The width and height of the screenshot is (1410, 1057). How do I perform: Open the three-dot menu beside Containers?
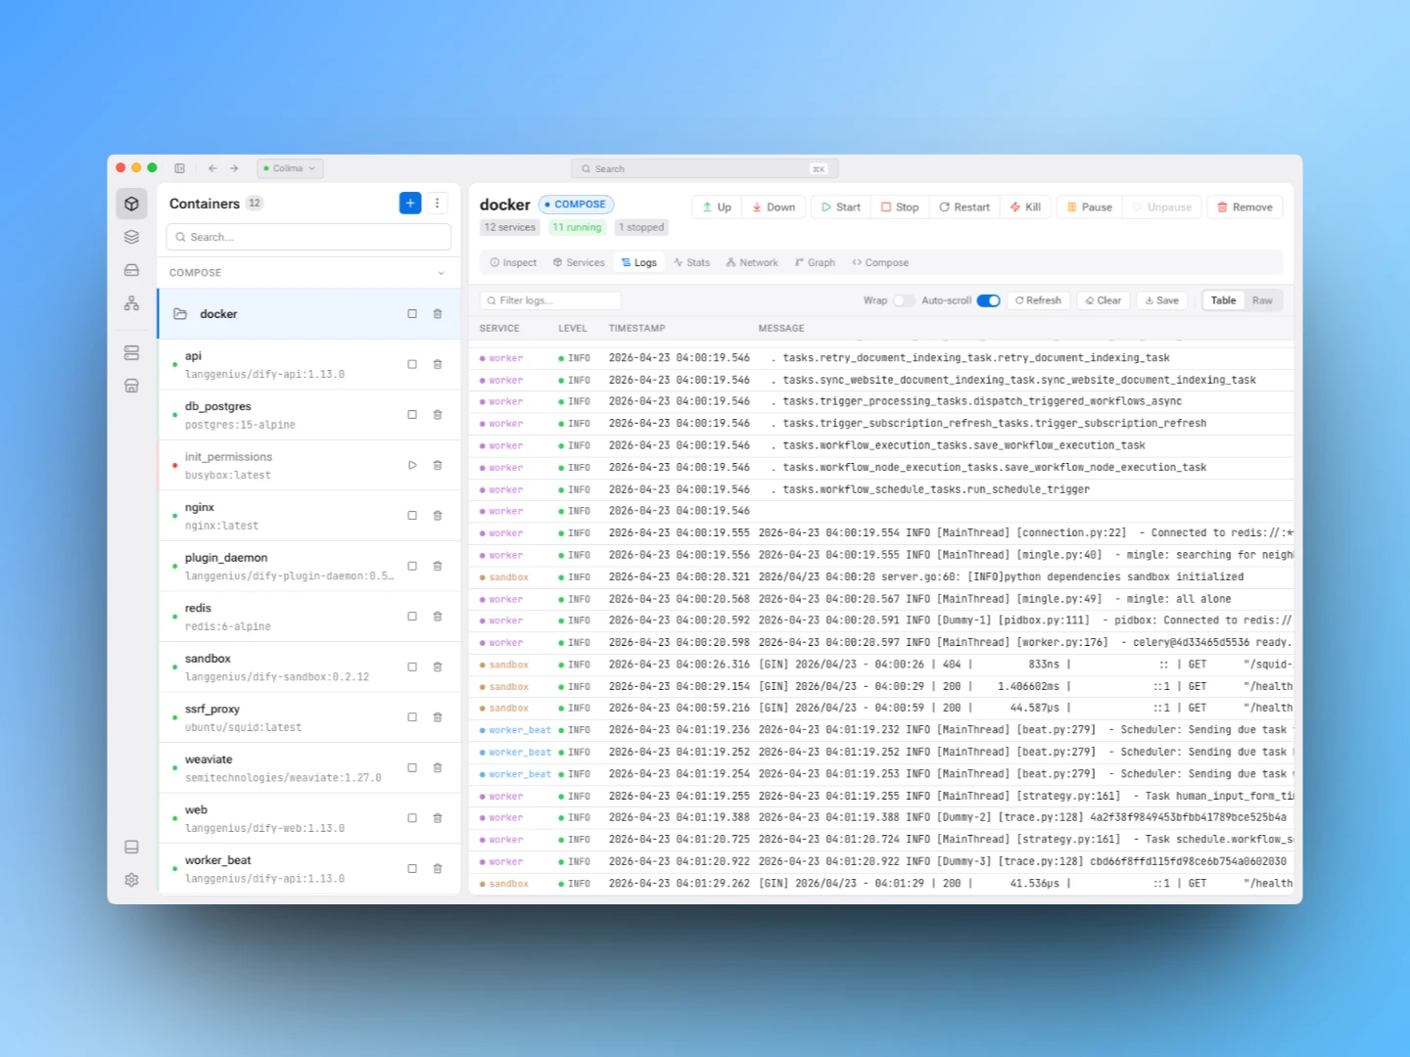[x=437, y=204]
